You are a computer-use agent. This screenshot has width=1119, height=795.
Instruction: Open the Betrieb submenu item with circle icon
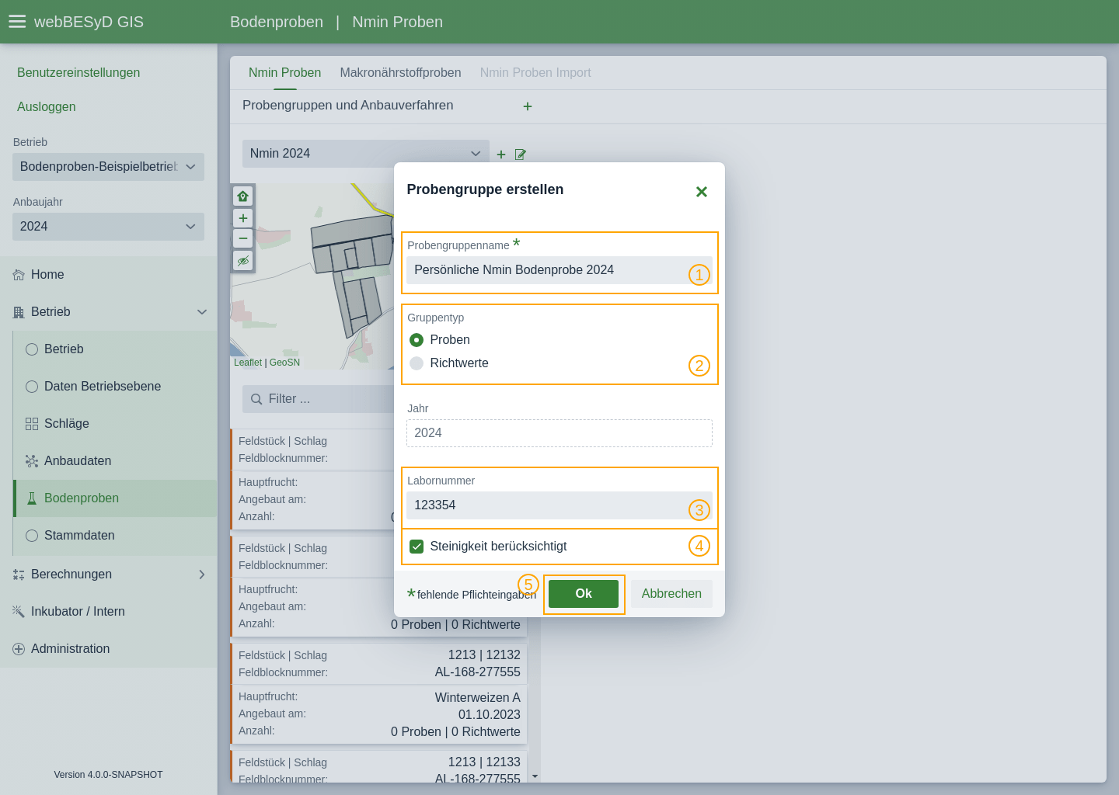115,349
